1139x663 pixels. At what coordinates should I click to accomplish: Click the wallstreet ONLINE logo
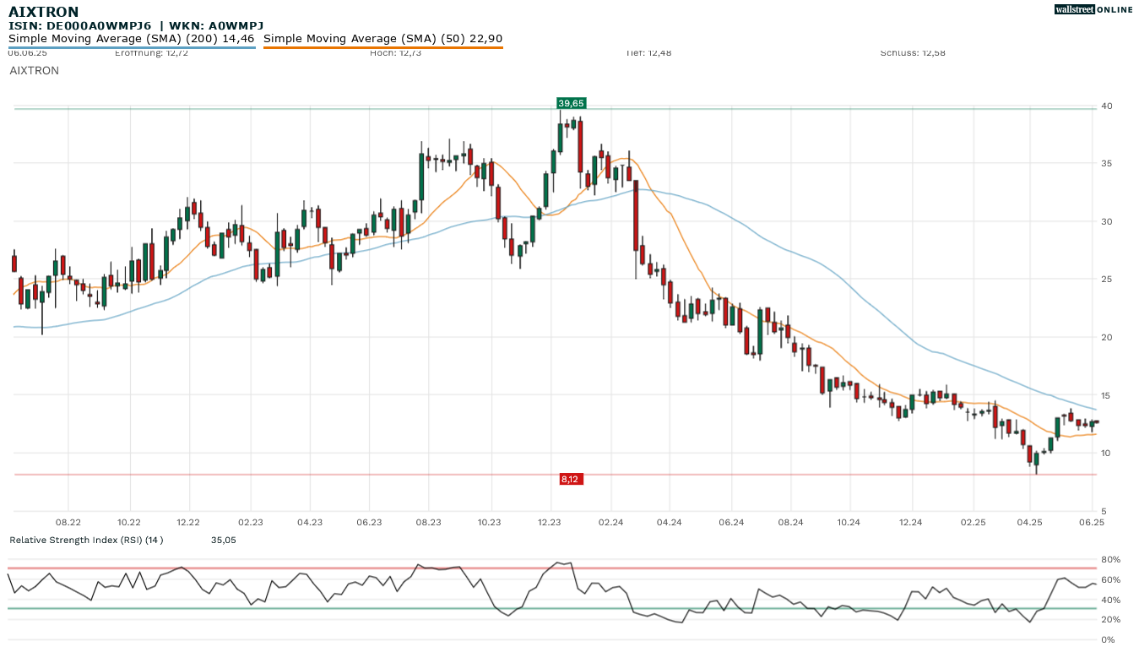pos(1093,9)
